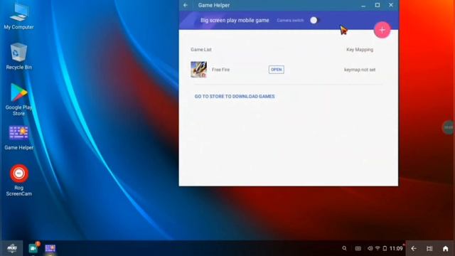Click the pink plus add-game button
The height and width of the screenshot is (256, 455).
point(382,30)
